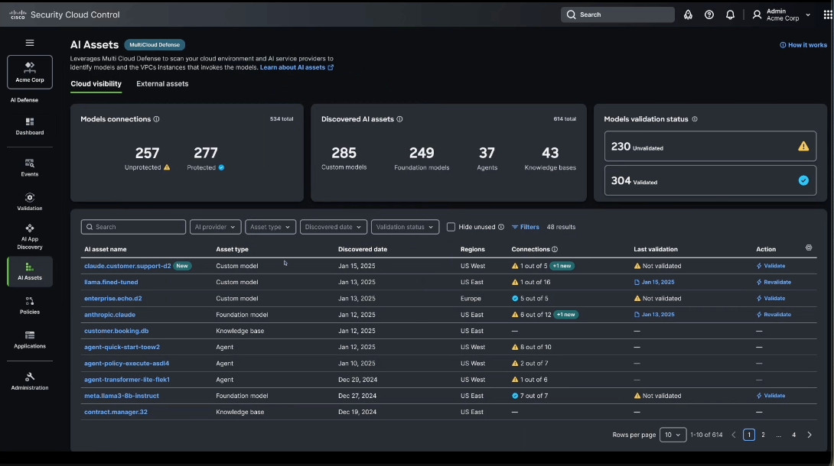
Task: Expand the Admin Acme Corp account menu
Action: coord(781,15)
